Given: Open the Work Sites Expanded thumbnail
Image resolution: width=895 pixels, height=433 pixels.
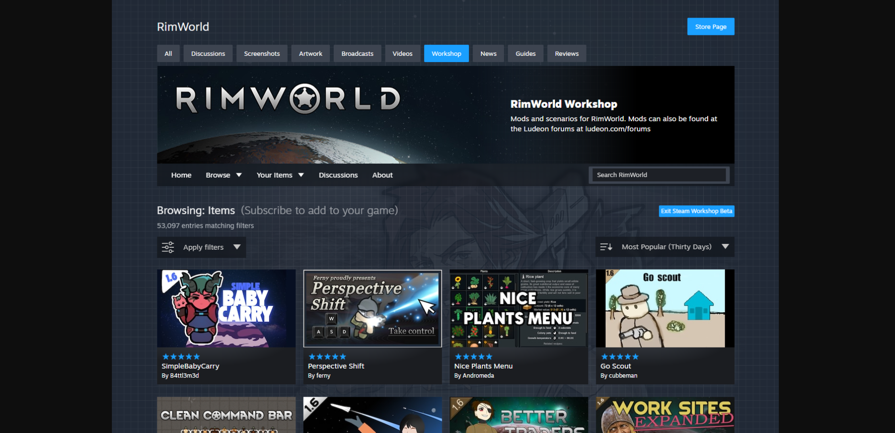Looking at the screenshot, I should 665,415.
